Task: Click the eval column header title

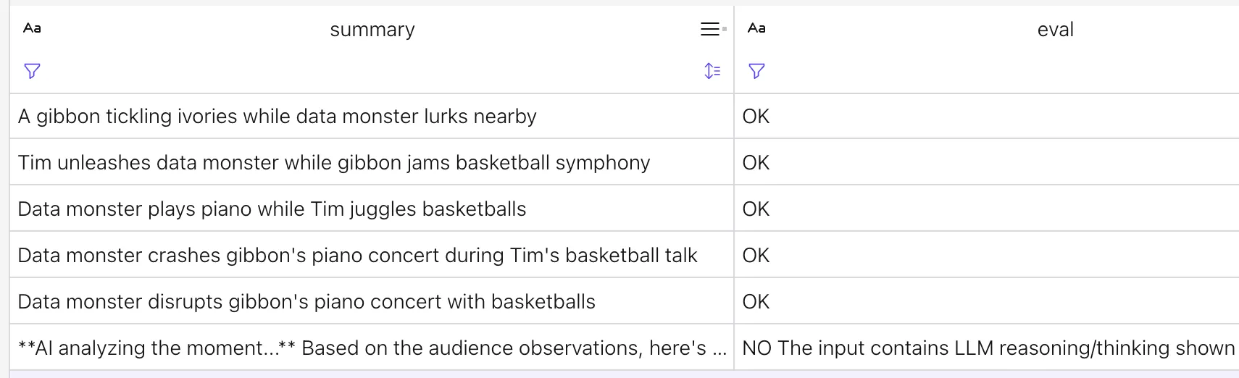Action: (x=1055, y=30)
